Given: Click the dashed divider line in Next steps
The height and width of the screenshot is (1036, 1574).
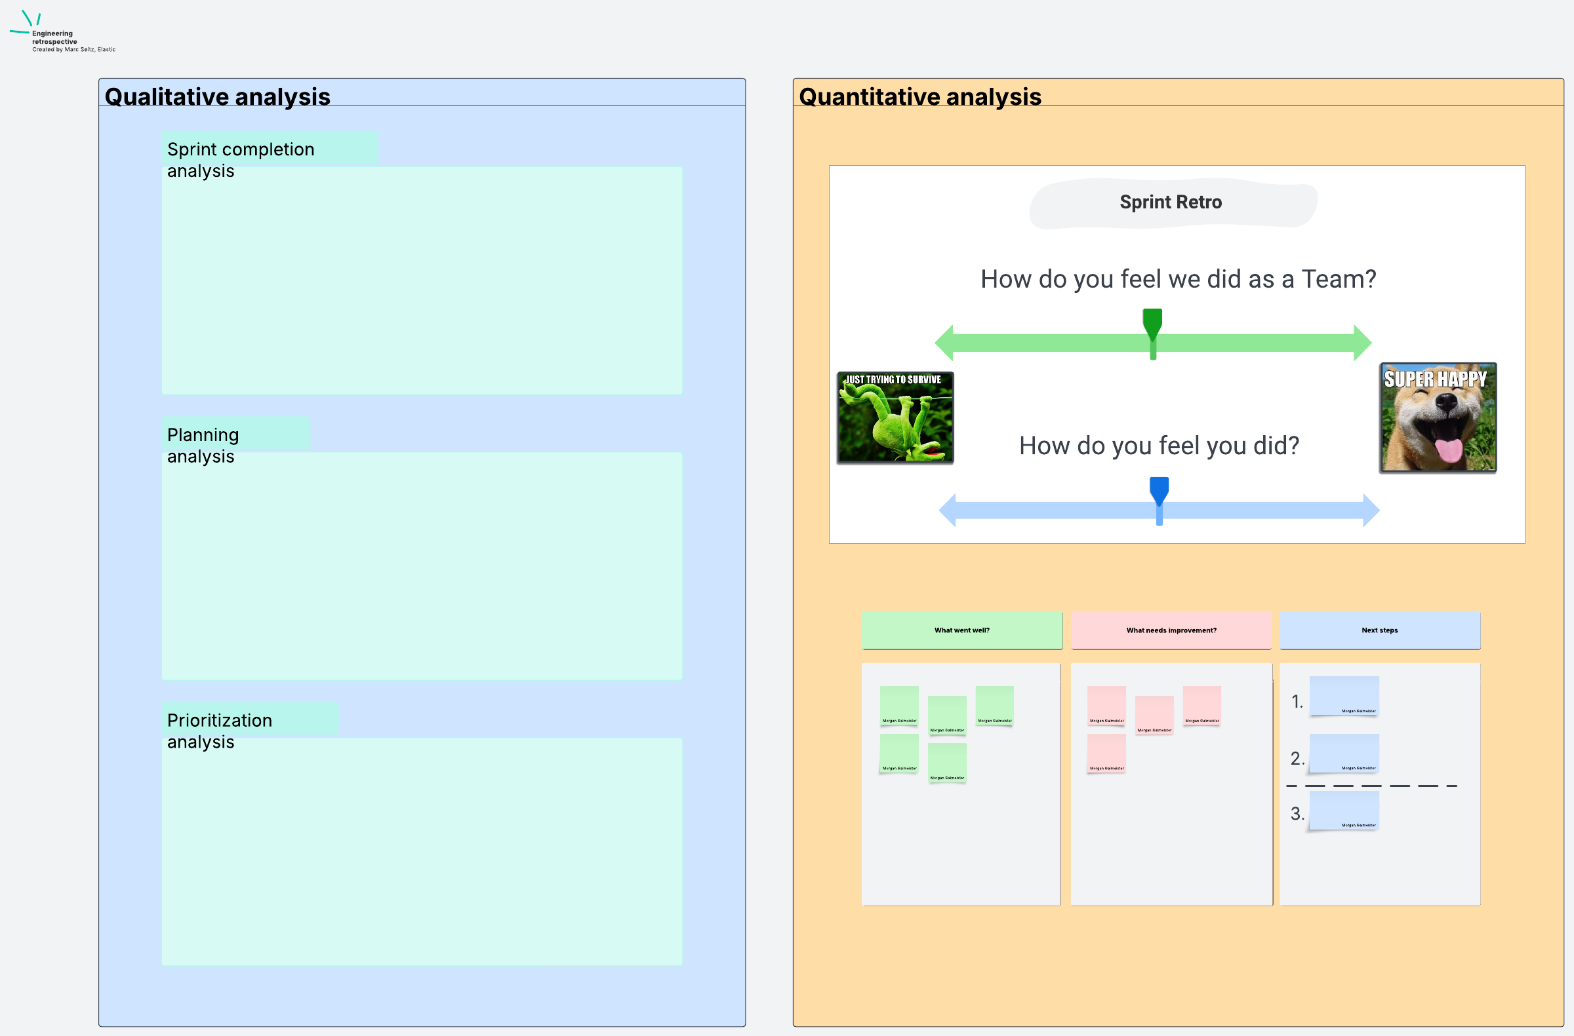Looking at the screenshot, I should [x=1371, y=786].
